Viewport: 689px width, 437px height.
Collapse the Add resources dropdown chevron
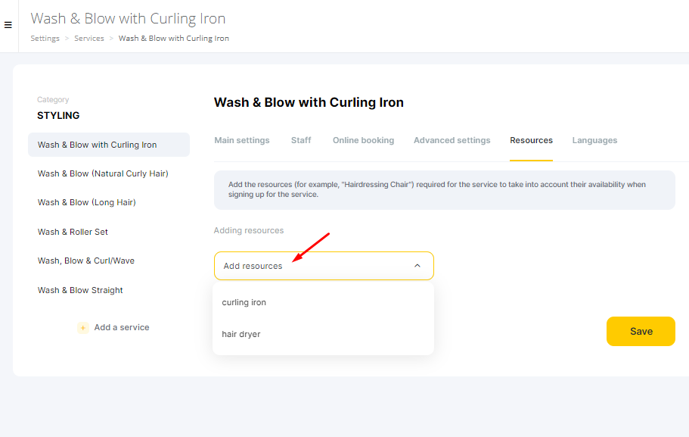[417, 266]
